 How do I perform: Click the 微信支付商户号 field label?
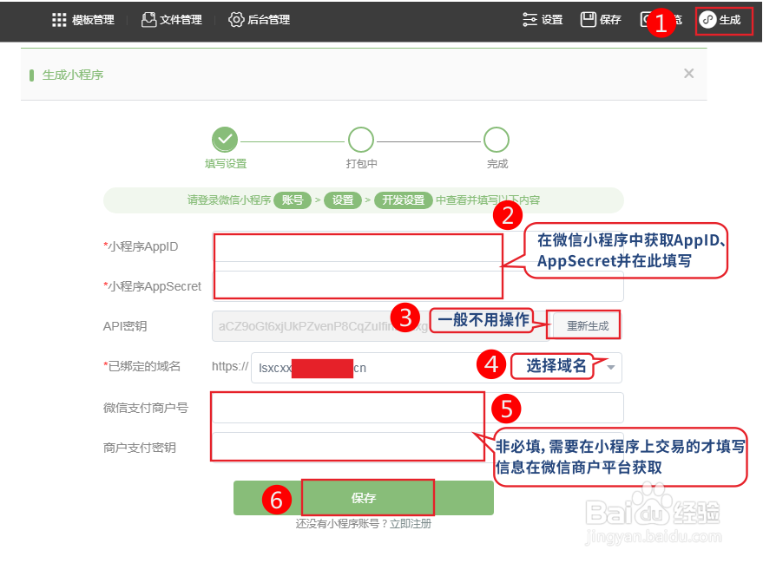point(146,408)
